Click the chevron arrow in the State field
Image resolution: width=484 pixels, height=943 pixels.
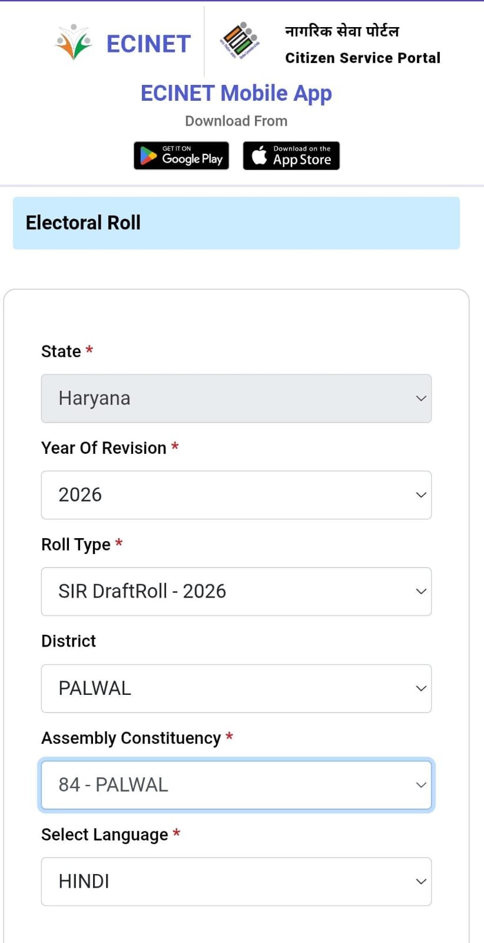point(421,398)
